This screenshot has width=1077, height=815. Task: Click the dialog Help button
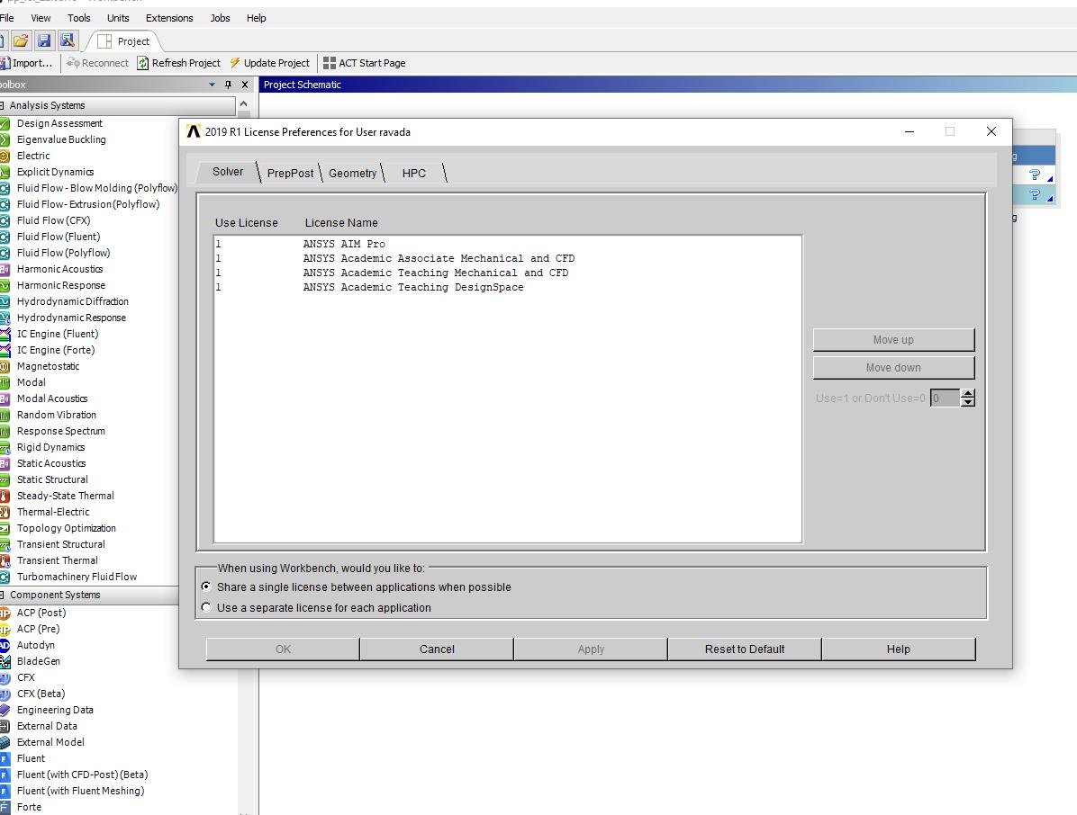[x=899, y=649]
